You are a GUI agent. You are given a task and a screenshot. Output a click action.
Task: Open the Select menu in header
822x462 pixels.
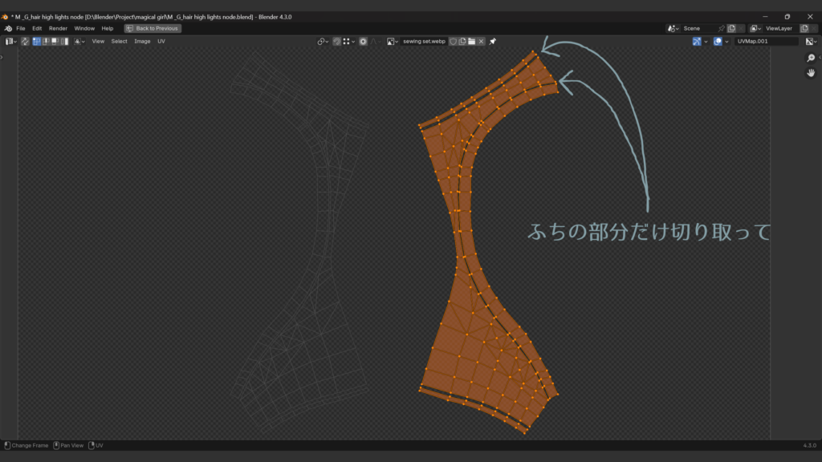click(x=119, y=41)
